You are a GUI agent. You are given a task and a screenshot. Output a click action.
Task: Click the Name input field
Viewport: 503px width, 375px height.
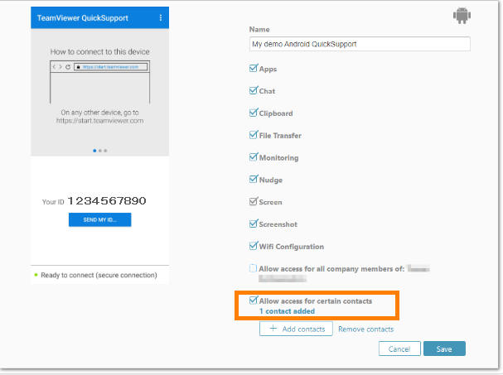pyautogui.click(x=360, y=45)
